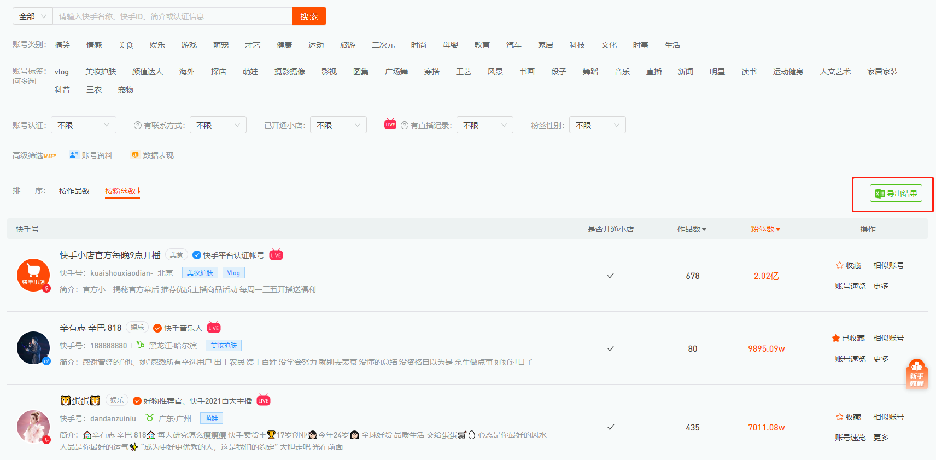Image resolution: width=936 pixels, height=460 pixels.
Task: Click fan count 9895.09w
Action: click(766, 348)
